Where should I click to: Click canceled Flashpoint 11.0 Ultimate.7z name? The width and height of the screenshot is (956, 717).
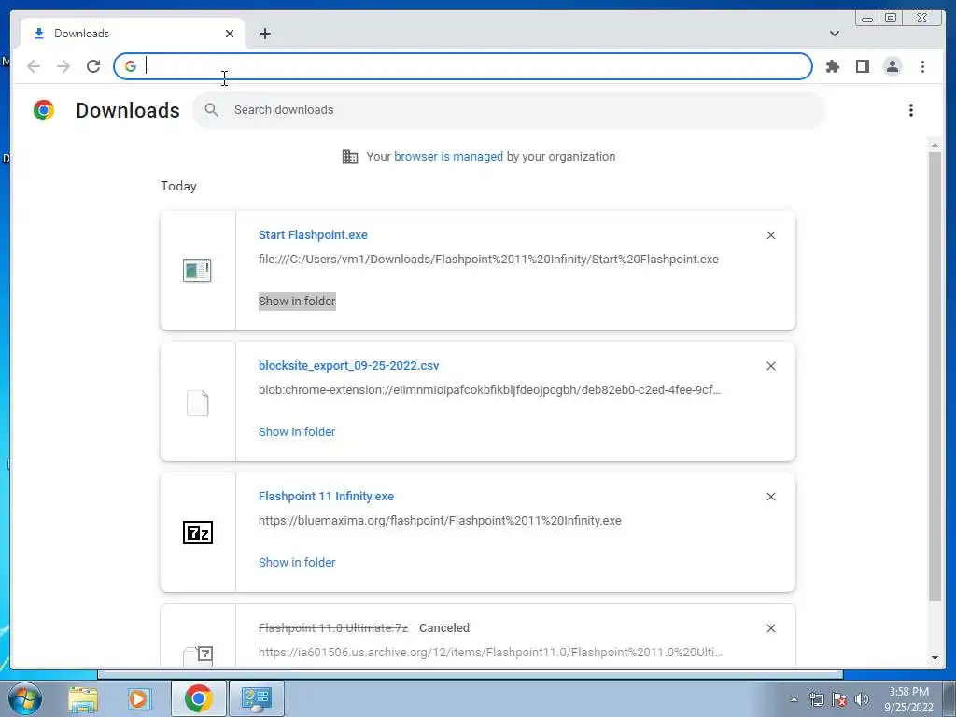pyautogui.click(x=333, y=628)
